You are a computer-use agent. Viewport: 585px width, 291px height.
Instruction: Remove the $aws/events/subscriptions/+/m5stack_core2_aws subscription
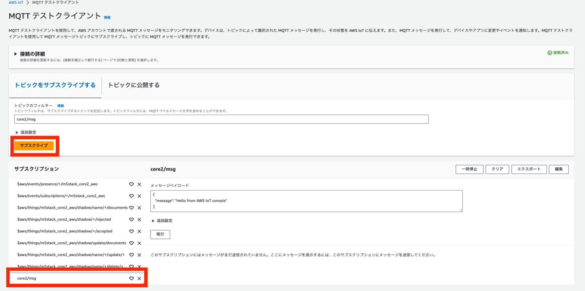click(x=139, y=196)
